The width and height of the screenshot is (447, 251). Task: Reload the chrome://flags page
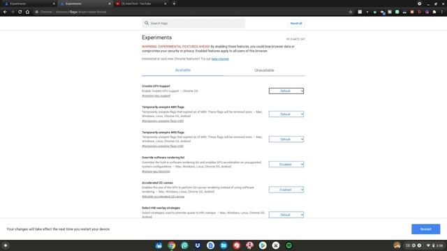tap(20, 12)
